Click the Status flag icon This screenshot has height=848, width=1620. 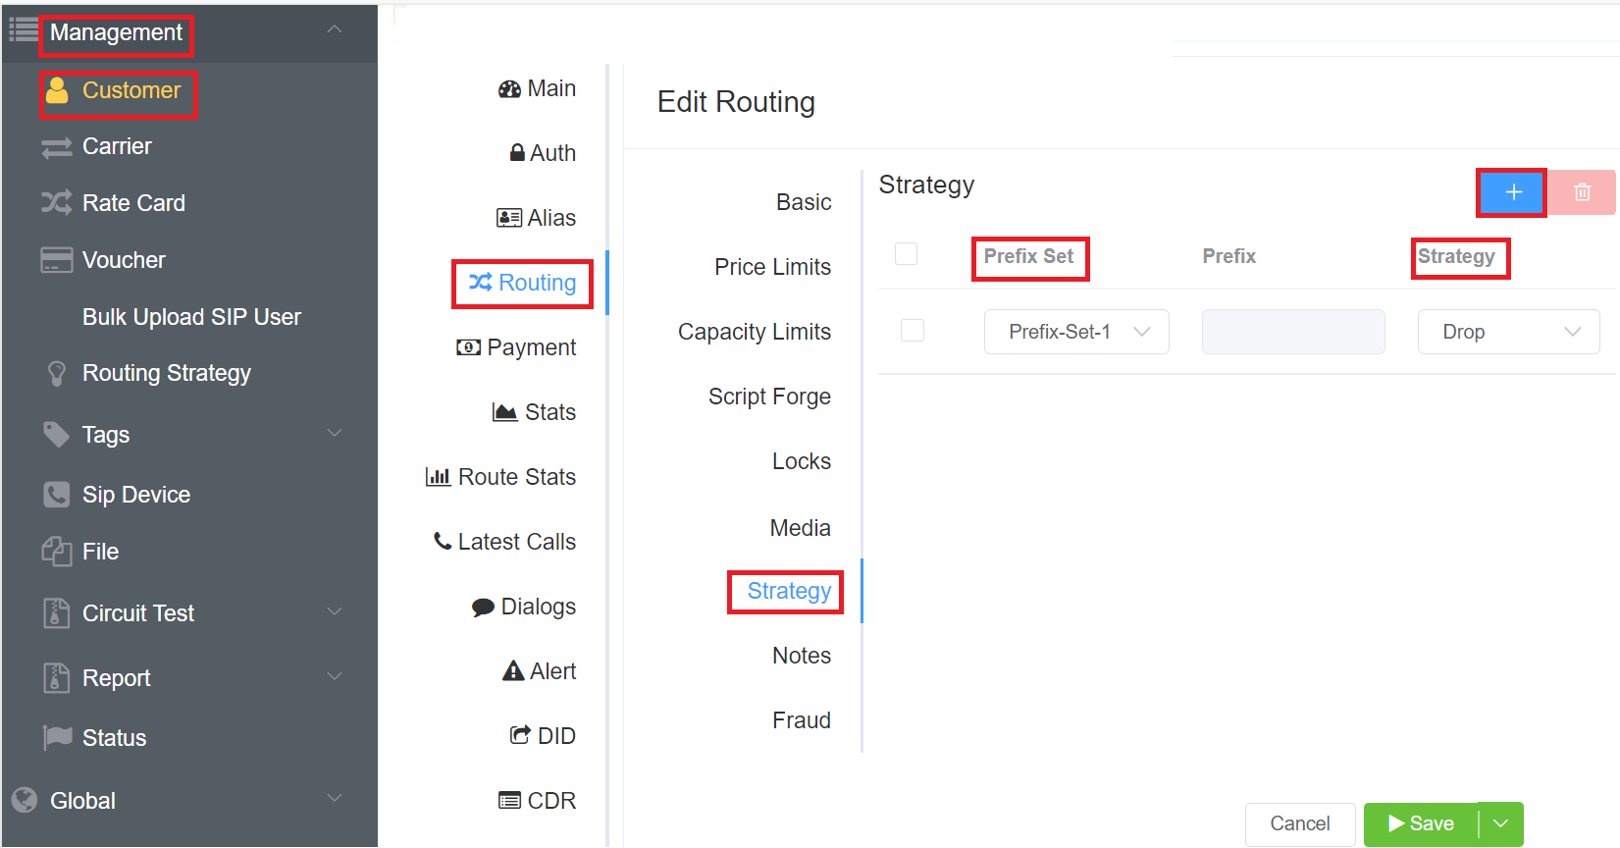(x=57, y=737)
